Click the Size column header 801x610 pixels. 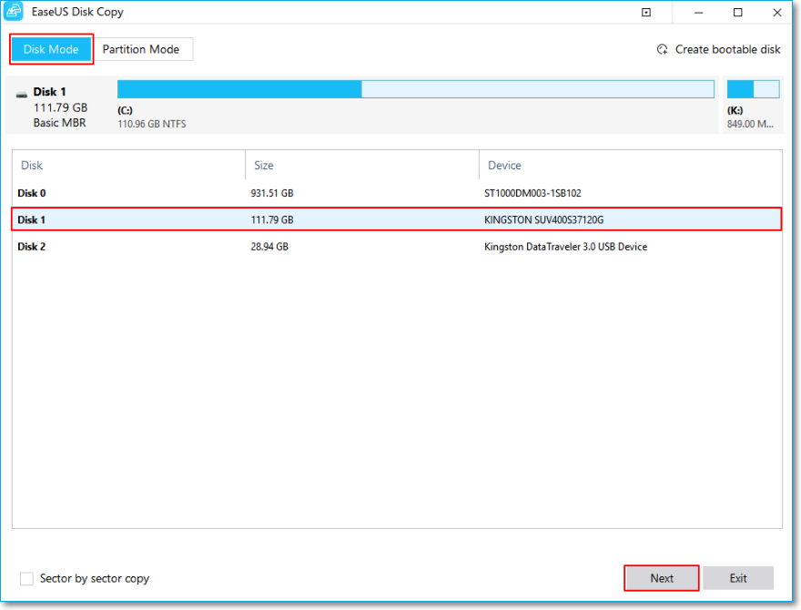tap(263, 165)
